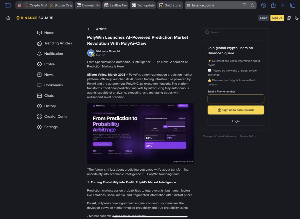Screen dimensions: 300x219
Task: Focus the Email / Phone number field
Action: (x=236, y=99)
